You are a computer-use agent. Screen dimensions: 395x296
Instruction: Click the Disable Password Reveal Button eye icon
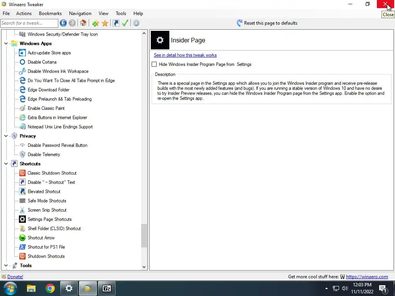(22, 145)
